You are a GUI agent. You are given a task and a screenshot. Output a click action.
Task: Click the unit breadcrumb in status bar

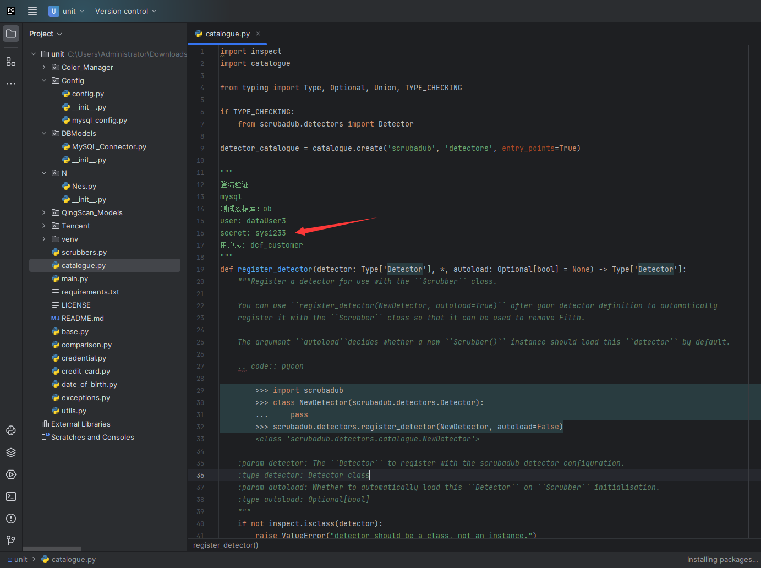[17, 559]
